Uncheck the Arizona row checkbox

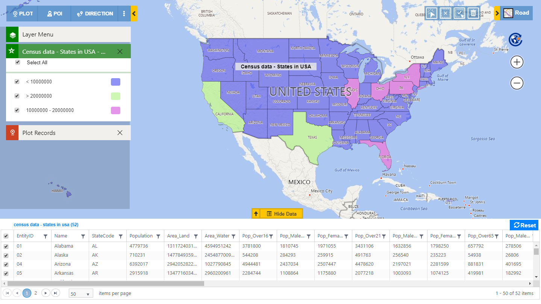pos(6,264)
